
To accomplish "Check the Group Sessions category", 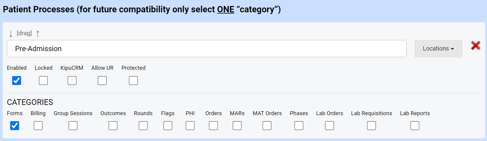I will 73,126.
